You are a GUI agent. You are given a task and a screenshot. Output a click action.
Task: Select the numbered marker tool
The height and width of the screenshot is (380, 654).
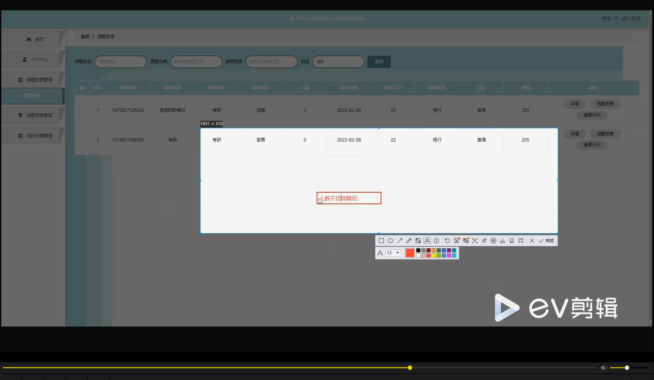(436, 241)
